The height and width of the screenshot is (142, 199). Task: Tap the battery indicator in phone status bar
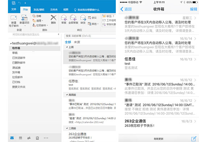point(195,2)
